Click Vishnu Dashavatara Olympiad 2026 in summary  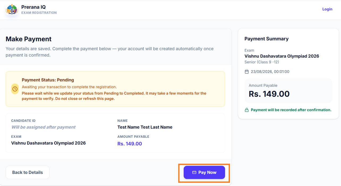282,56
